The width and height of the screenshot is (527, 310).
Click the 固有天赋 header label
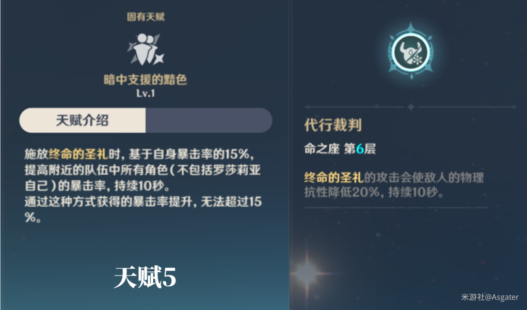point(146,17)
